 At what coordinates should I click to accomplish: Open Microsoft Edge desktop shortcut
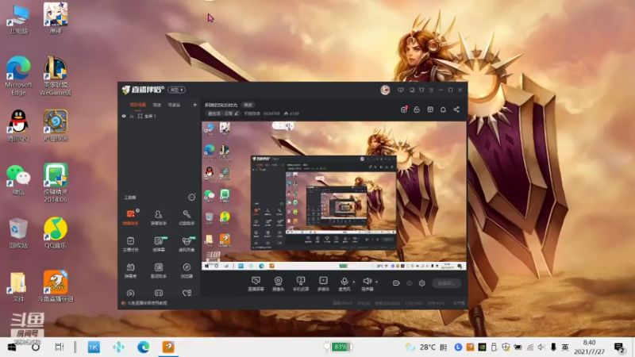[x=18, y=75]
